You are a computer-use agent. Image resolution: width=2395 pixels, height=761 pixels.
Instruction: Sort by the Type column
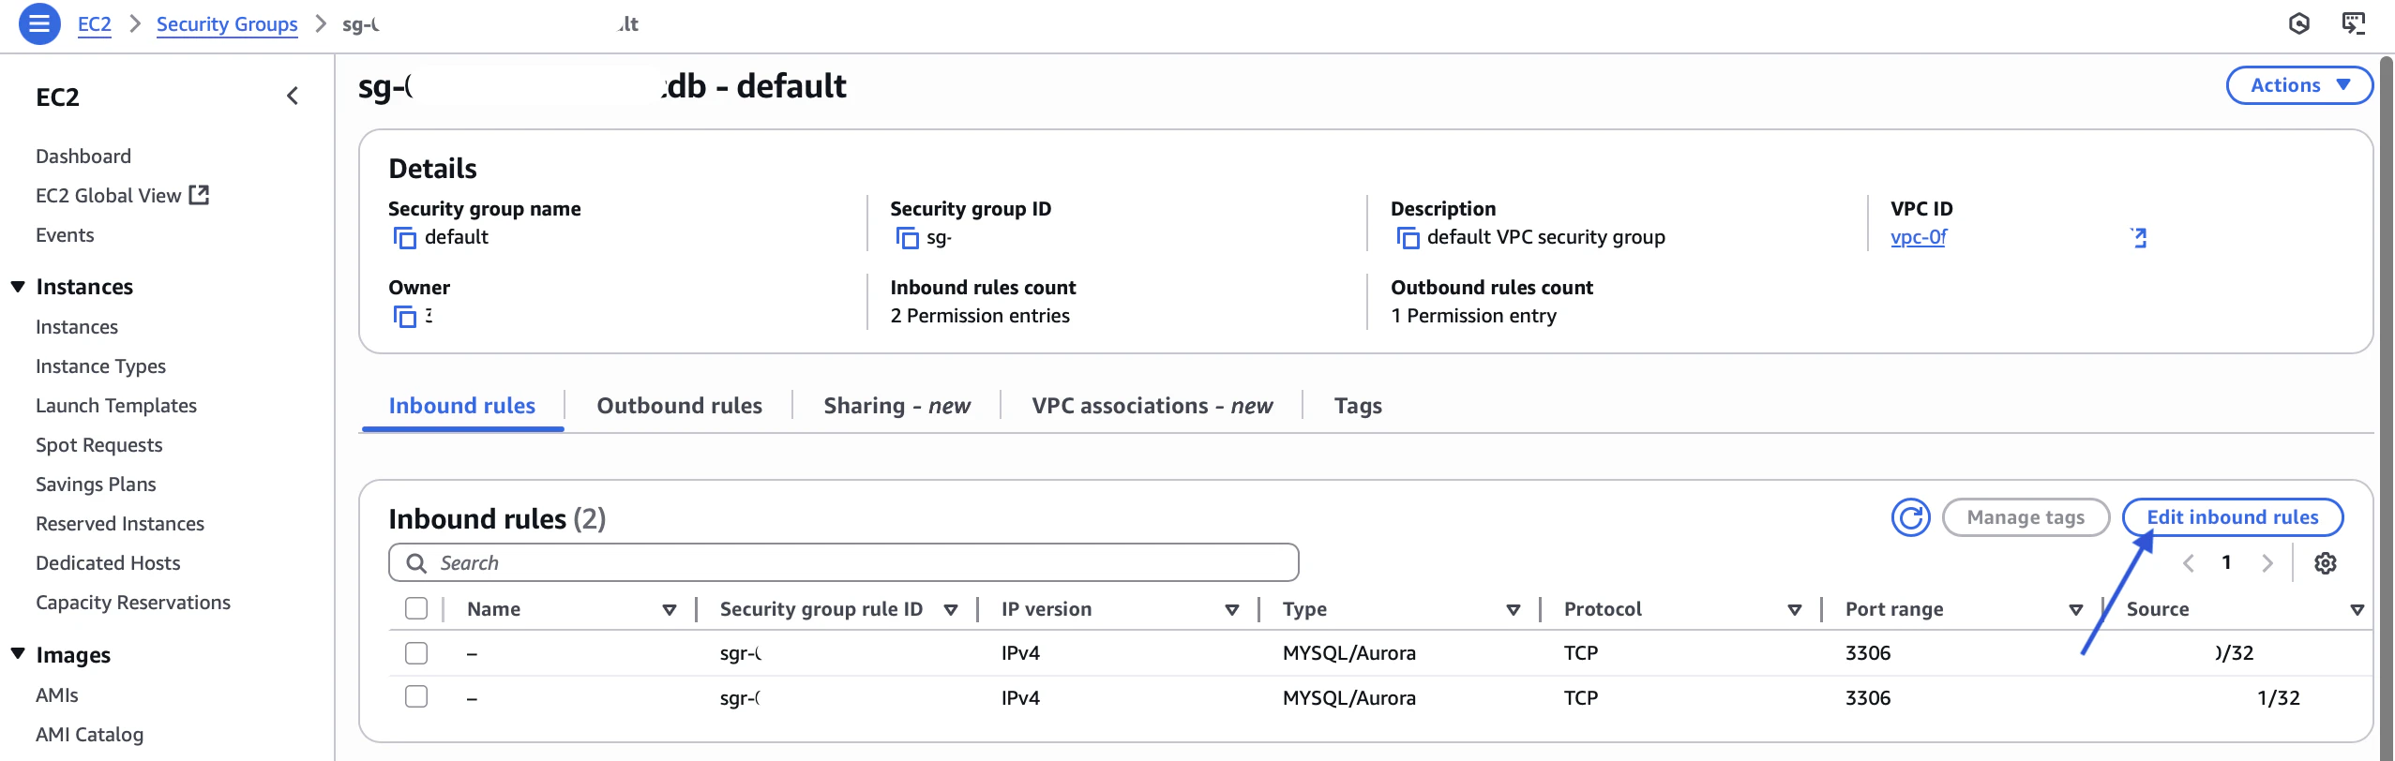tap(1514, 610)
